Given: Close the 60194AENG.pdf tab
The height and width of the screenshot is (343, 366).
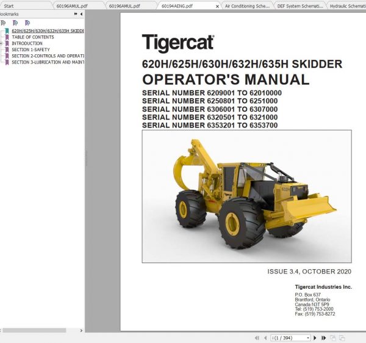Looking at the screenshot, I should click(x=217, y=7).
